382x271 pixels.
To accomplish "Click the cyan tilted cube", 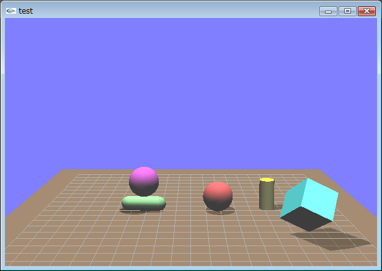I will pyautogui.click(x=309, y=205).
